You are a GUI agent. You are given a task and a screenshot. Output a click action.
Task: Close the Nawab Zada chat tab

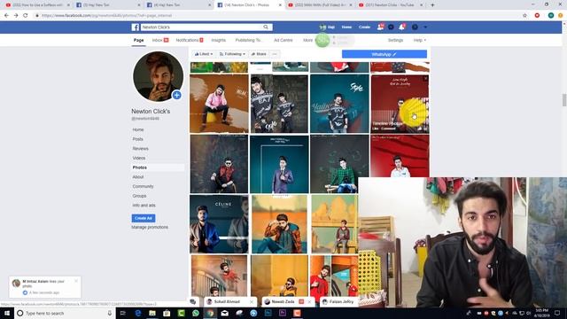(309, 301)
